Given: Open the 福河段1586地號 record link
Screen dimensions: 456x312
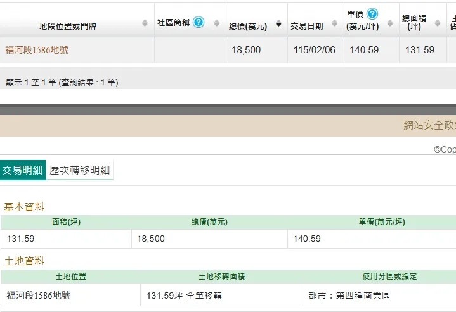Looking at the screenshot, I should 37,50.
